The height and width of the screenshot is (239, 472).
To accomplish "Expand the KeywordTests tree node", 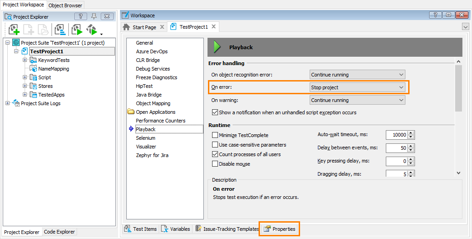I will point(25,60).
